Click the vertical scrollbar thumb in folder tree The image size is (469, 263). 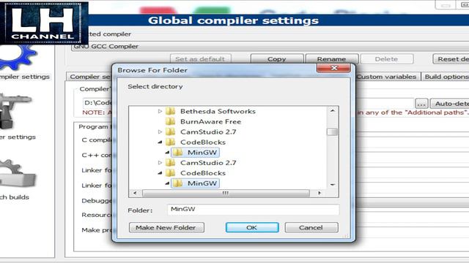coord(332,131)
